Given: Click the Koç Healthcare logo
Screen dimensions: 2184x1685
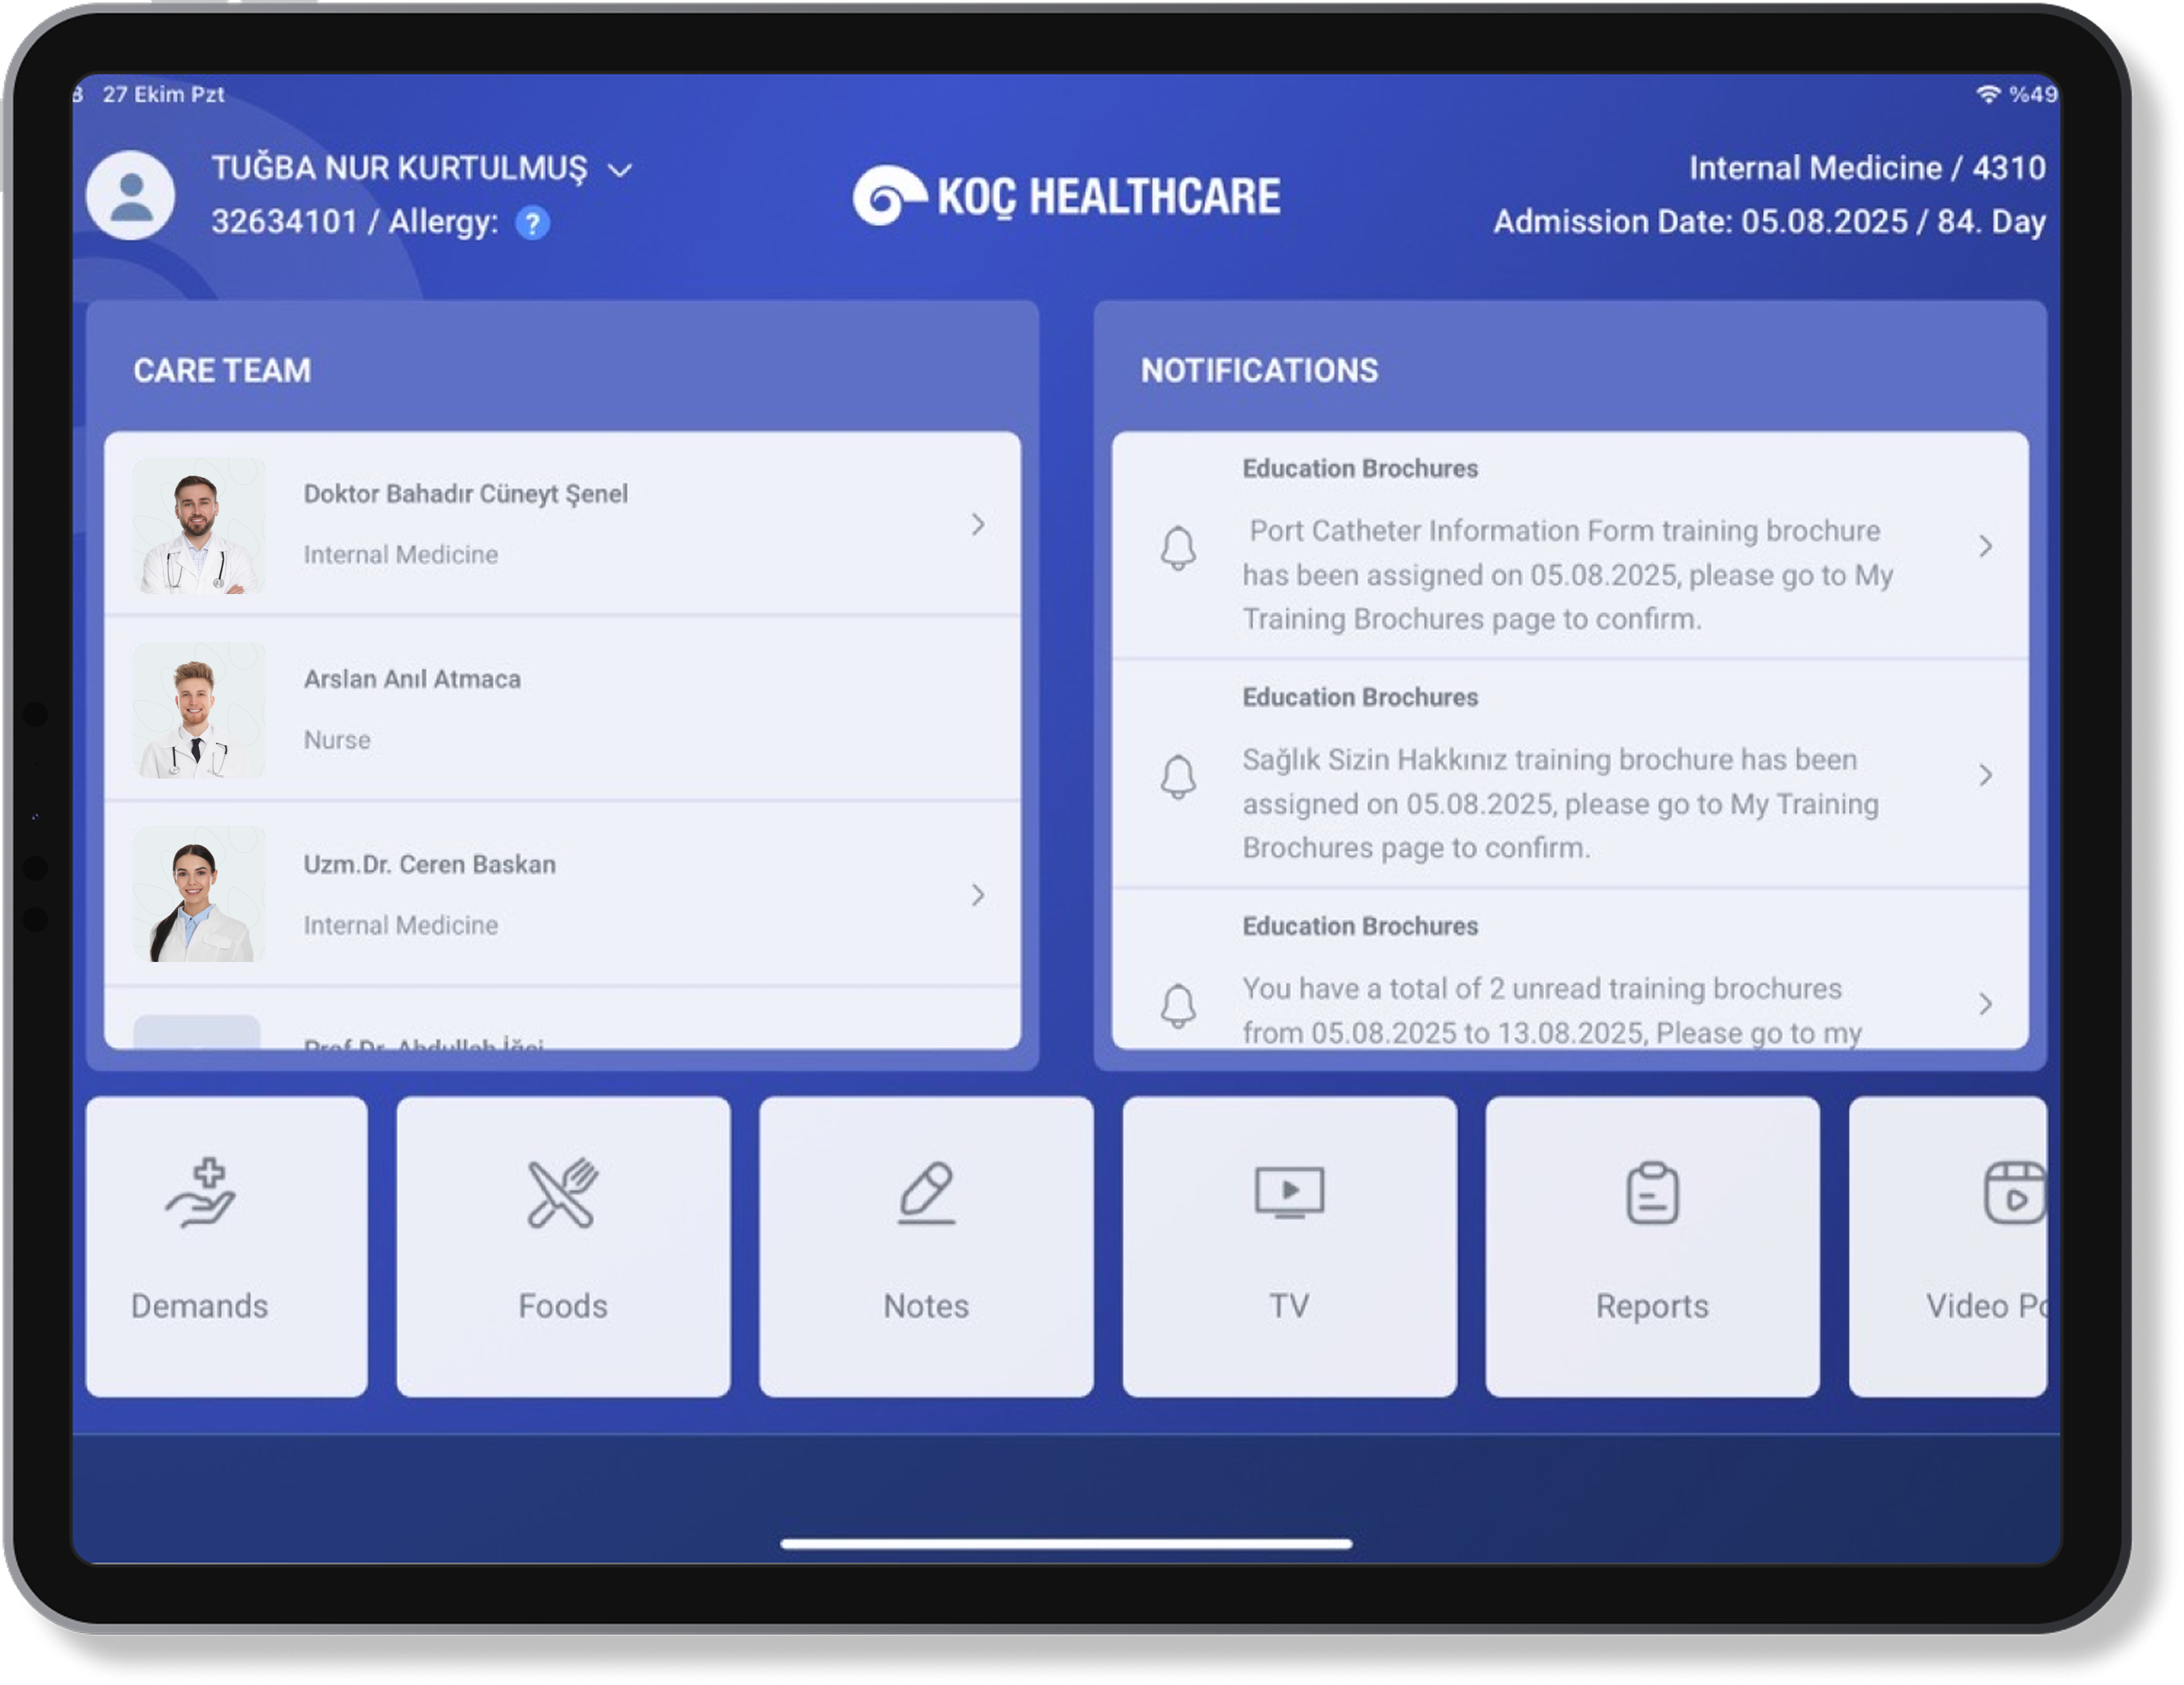Looking at the screenshot, I should (1066, 196).
